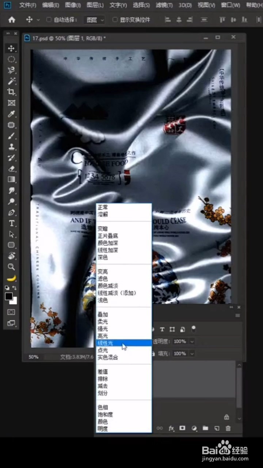Viewport: 263px width, 468px height.
Task: Select the Dodge tool
Action: pyautogui.click(x=12, y=201)
